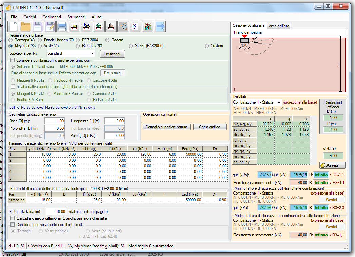
Task: Click Avvisi button under scorrimento section
Action: point(332,227)
